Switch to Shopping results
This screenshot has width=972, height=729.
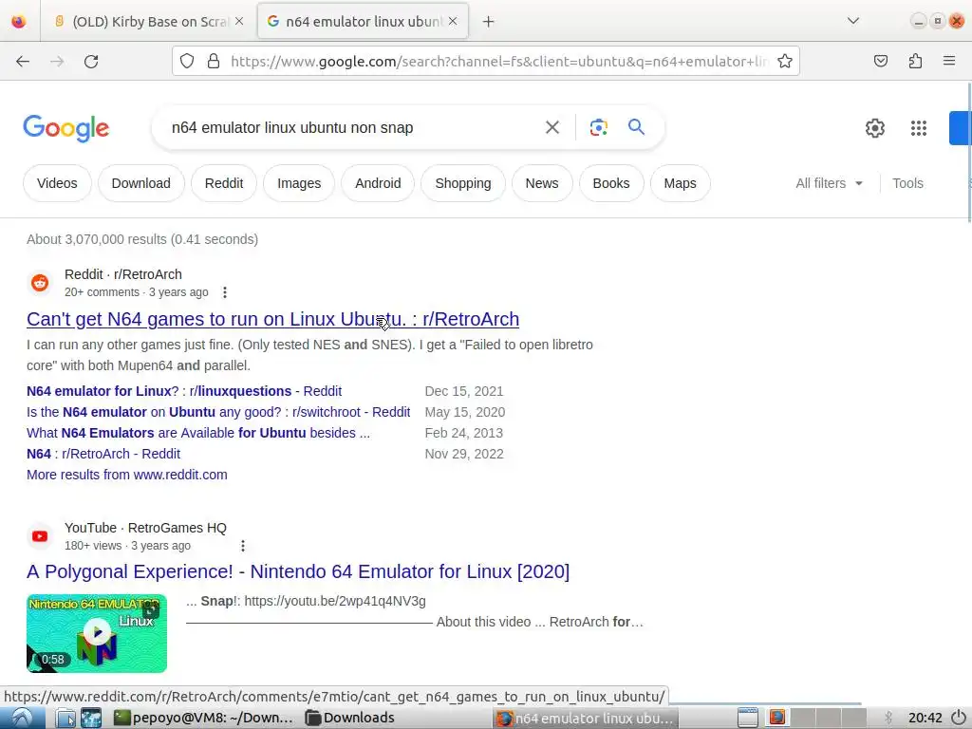tap(463, 183)
